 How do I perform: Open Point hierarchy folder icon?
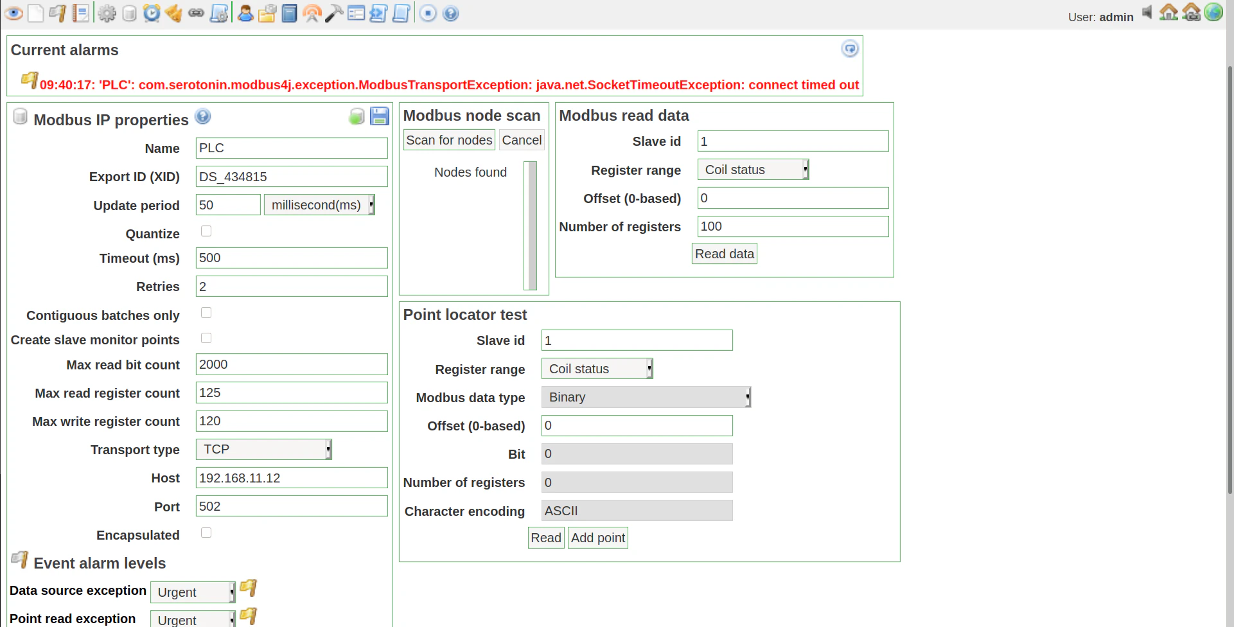point(267,13)
